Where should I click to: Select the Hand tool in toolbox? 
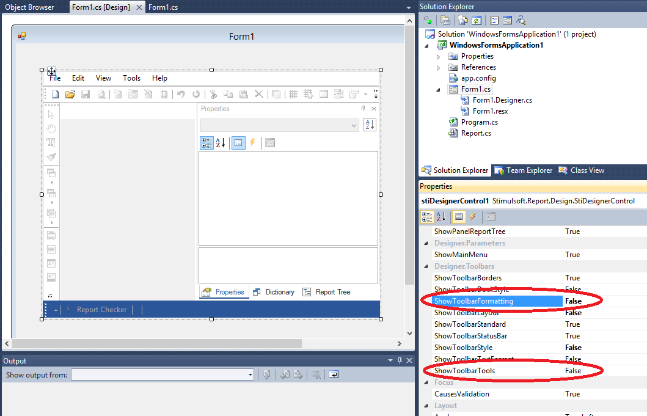(x=51, y=128)
